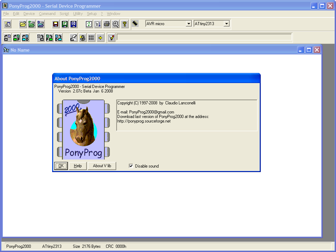Viewport: 336px width, 252px height.
Task: Click the Print icon in the toolbar
Action: click(x=107, y=24)
